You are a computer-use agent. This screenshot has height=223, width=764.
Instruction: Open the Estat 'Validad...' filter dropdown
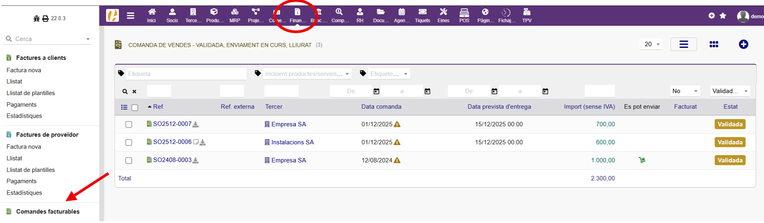tap(730, 91)
